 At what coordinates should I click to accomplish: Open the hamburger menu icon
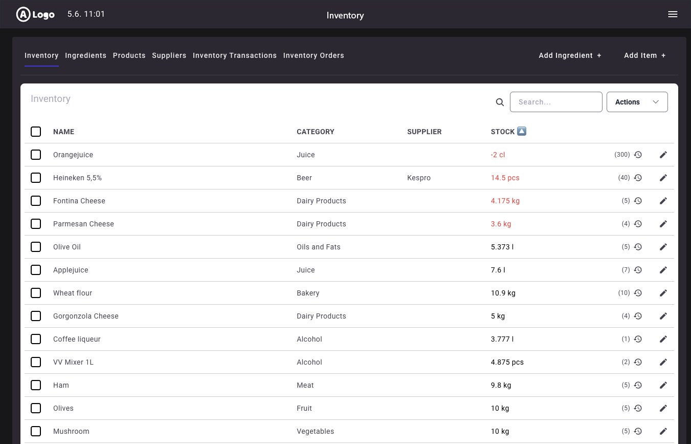click(x=673, y=14)
